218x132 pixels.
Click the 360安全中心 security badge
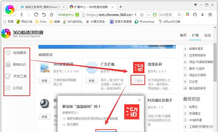[68, 15]
